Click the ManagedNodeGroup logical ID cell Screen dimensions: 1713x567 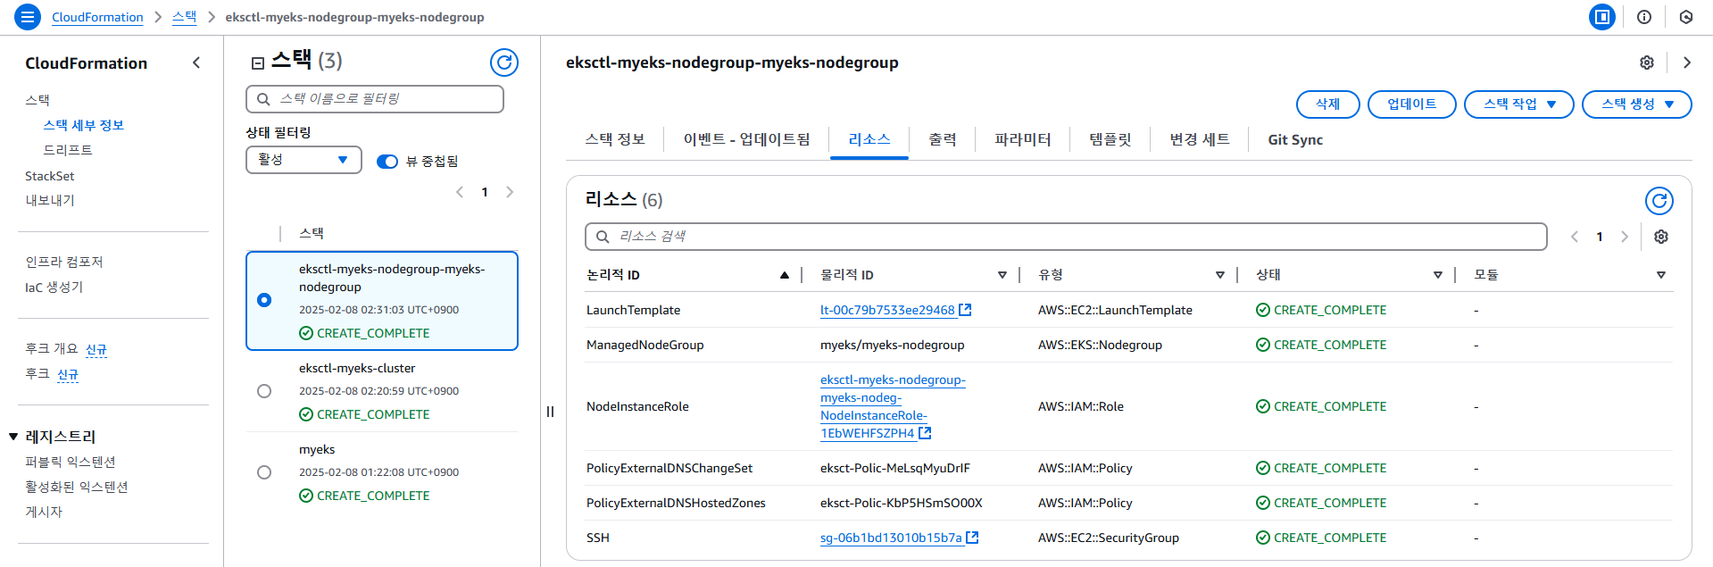[645, 345]
